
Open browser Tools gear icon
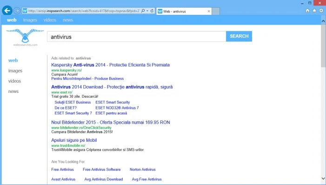pyautogui.click(x=321, y=11)
